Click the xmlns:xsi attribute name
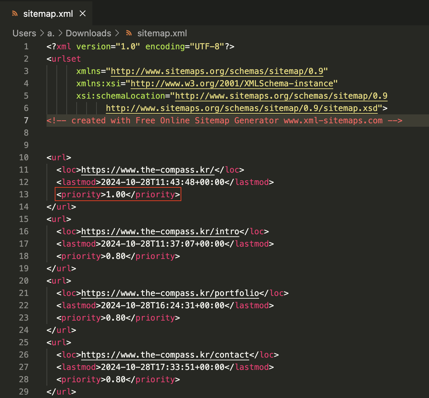Viewport: 429px width, 398px height. [99, 84]
